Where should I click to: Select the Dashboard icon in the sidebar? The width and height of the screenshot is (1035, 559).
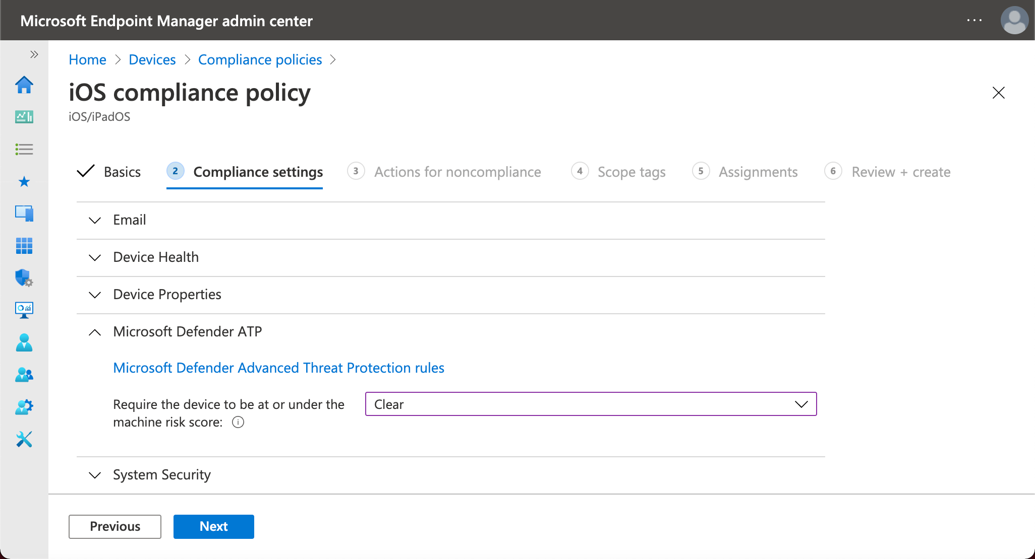tap(24, 117)
